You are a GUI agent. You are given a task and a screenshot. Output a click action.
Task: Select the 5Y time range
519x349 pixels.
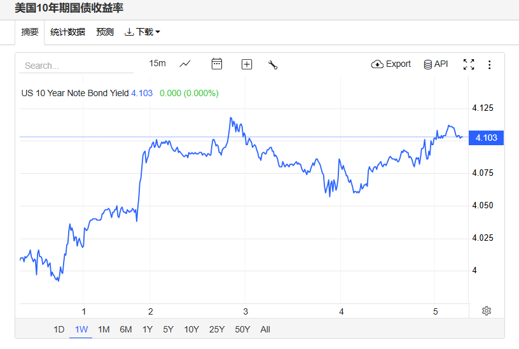point(168,329)
